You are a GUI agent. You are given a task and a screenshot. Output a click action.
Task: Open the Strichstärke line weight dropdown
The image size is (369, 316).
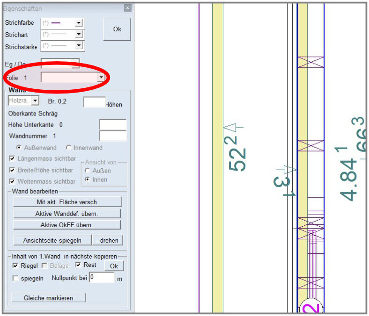79,45
